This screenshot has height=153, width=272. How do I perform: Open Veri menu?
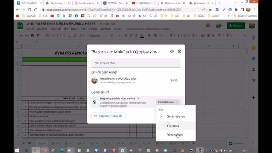83,28
